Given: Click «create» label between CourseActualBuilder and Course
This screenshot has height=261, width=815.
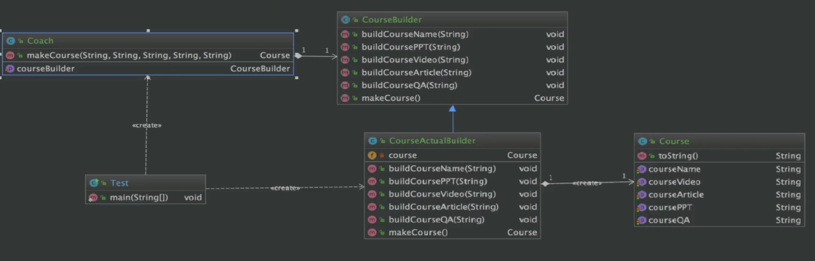Looking at the screenshot, I should click(586, 183).
